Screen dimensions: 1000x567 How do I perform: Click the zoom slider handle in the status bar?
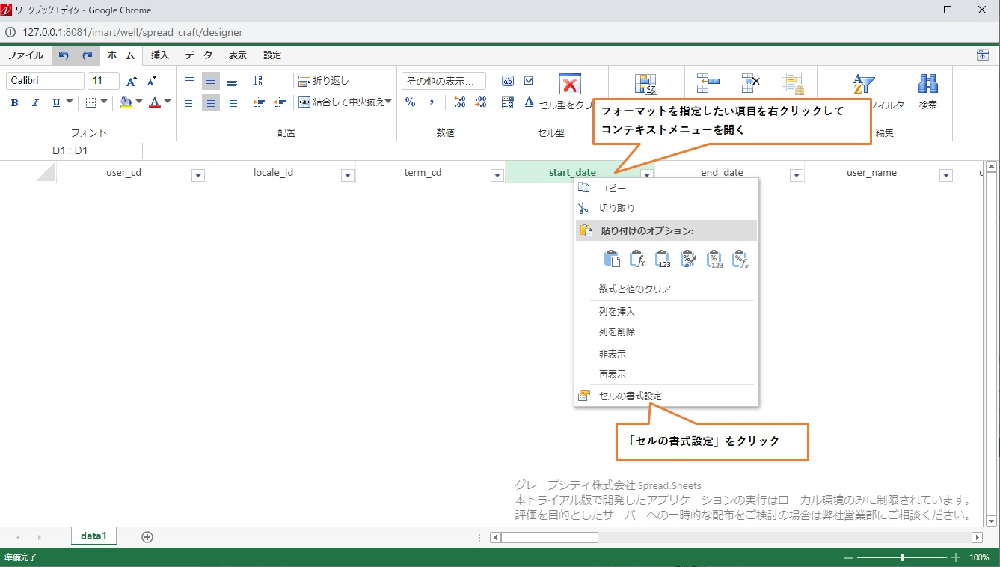(x=902, y=557)
